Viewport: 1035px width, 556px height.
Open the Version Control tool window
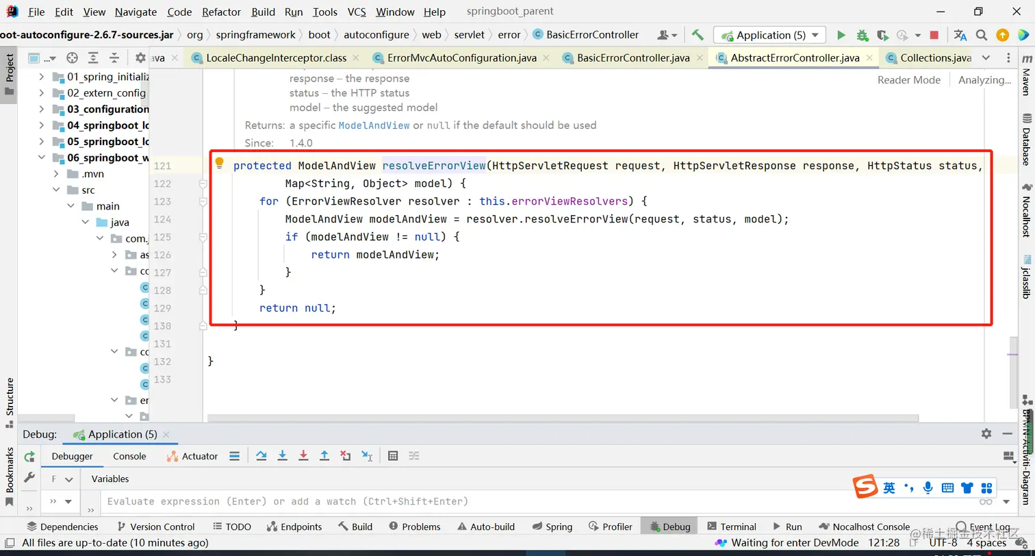click(155, 527)
